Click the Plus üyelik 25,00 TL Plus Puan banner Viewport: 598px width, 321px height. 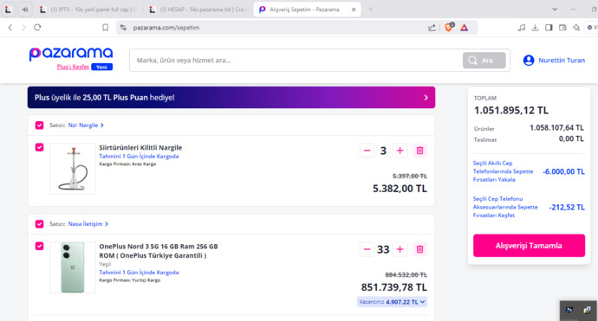(x=231, y=98)
